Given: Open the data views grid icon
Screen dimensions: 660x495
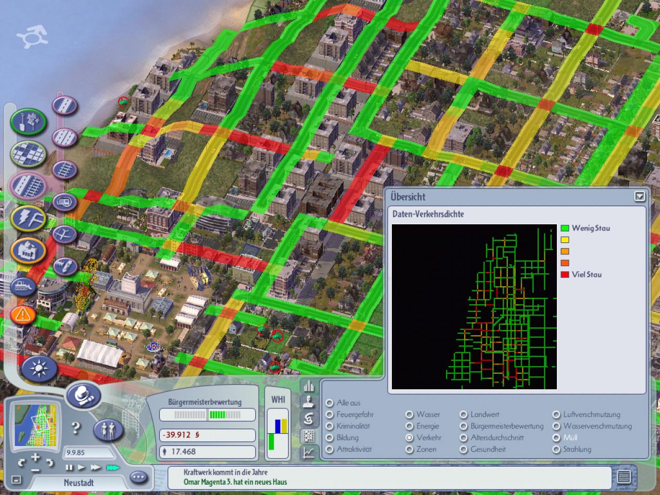Looking at the screenshot, I should [x=309, y=436].
